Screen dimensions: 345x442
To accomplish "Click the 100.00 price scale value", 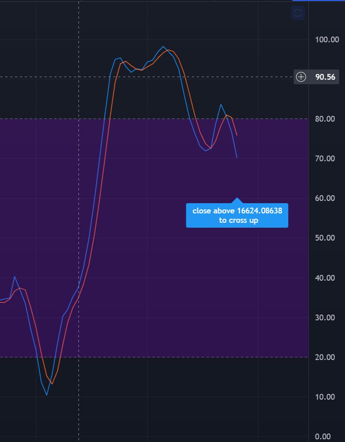I will click(x=327, y=40).
